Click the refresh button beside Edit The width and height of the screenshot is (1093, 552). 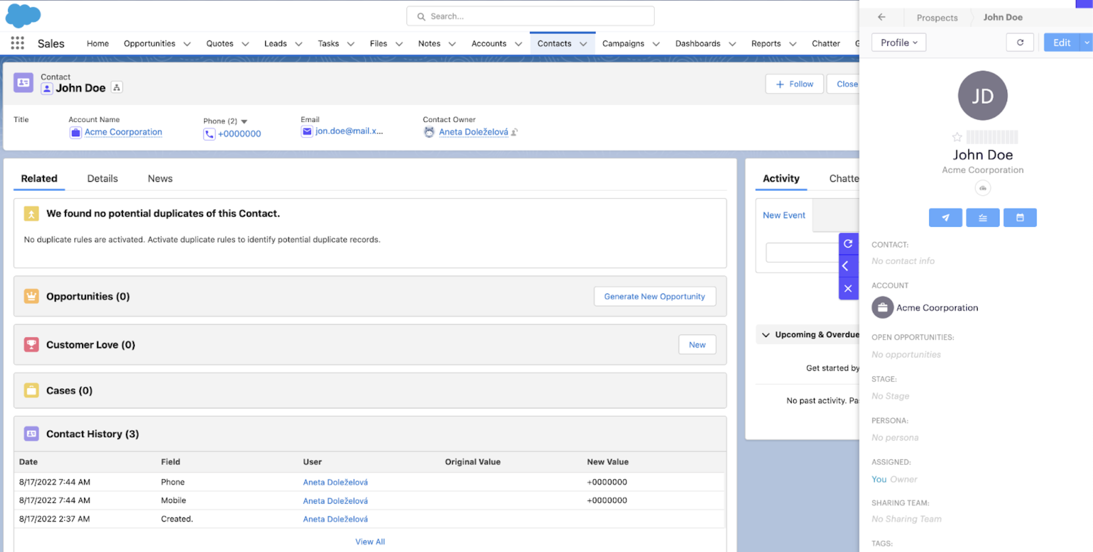pyautogui.click(x=1020, y=42)
